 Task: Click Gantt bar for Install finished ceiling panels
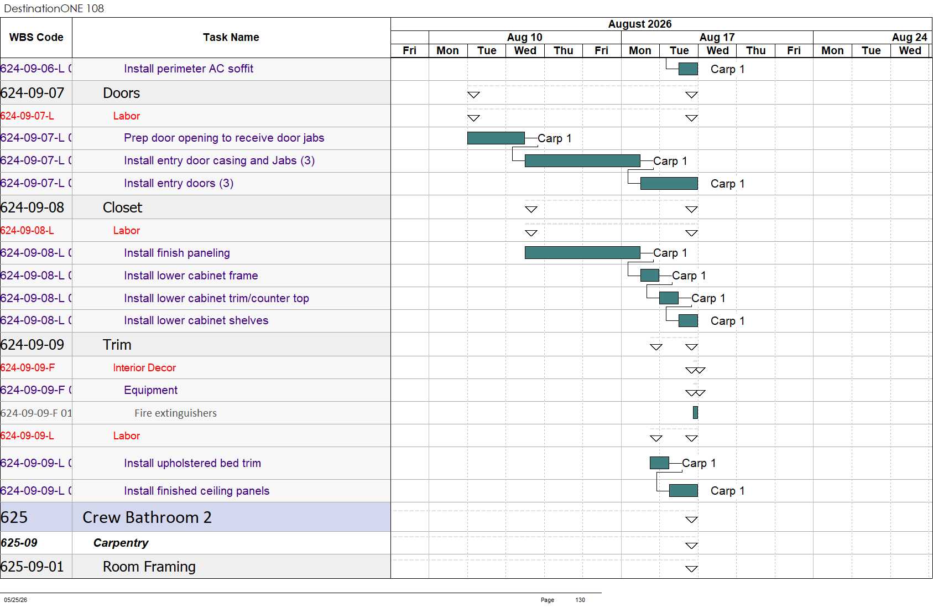(x=684, y=490)
